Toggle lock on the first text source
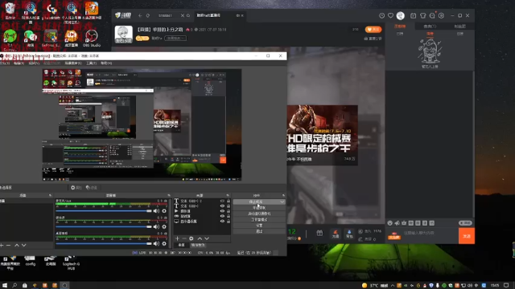This screenshot has width=515, height=289. pos(229,201)
